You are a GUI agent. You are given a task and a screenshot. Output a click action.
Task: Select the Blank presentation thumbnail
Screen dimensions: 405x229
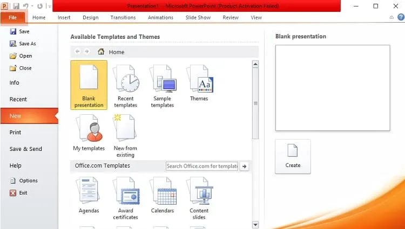(89, 85)
